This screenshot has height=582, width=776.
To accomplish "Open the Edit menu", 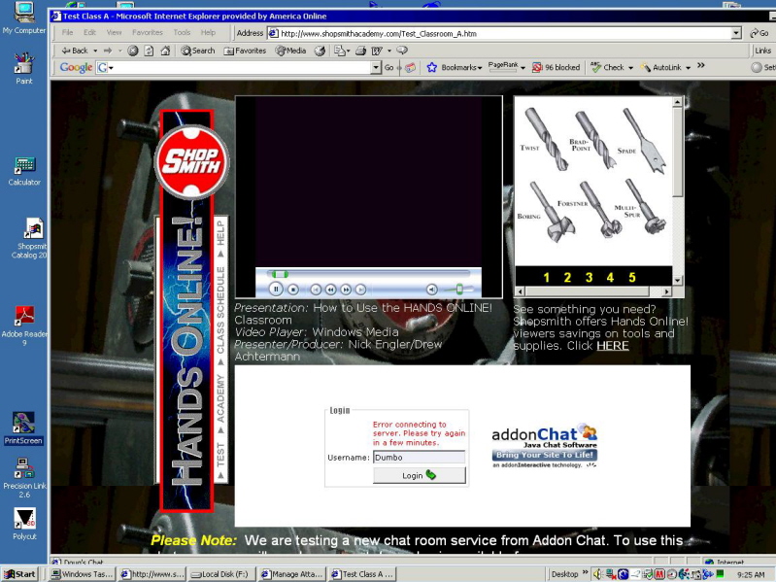I will pyautogui.click(x=89, y=32).
